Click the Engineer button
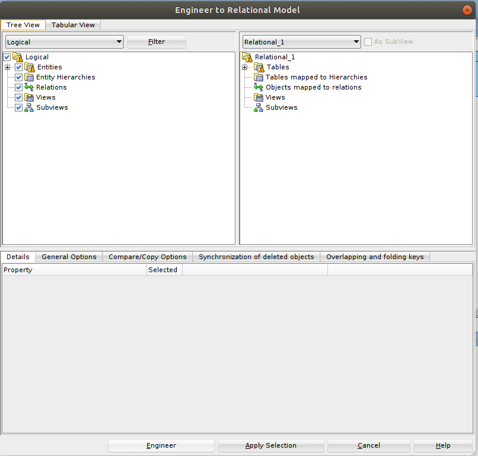 [161, 446]
